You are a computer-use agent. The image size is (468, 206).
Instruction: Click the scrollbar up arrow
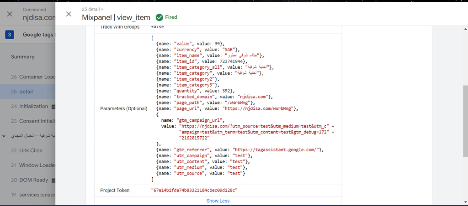[466, 29]
